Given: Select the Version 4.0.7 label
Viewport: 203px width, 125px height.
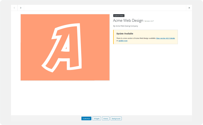Looking at the screenshot, I should 149,21.
